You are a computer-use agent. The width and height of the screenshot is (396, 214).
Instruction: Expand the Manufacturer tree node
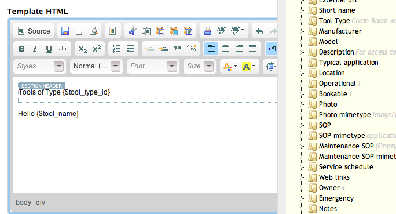coord(301,31)
